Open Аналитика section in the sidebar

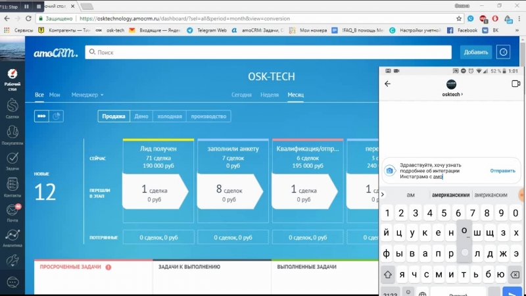[x=12, y=237]
